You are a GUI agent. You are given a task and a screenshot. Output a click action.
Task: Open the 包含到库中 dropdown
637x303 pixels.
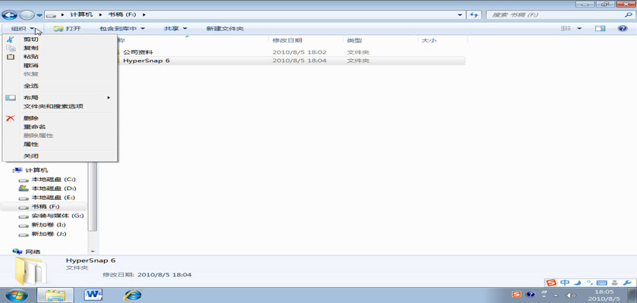coord(121,29)
